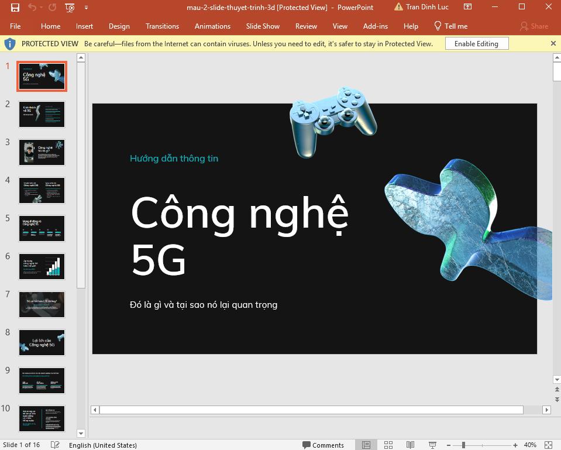Open Normal view via status bar icon
This screenshot has width=561, height=450.
click(366, 445)
